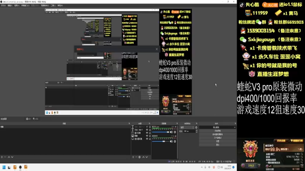
Task: Open desktop audio settings gear
Action: coord(175,141)
